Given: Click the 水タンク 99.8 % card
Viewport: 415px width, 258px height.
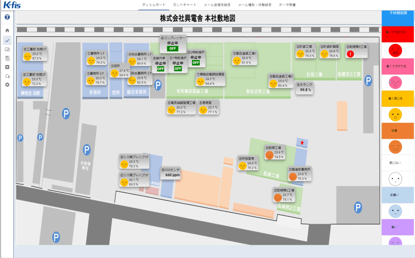Looking at the screenshot, I should (305, 88).
